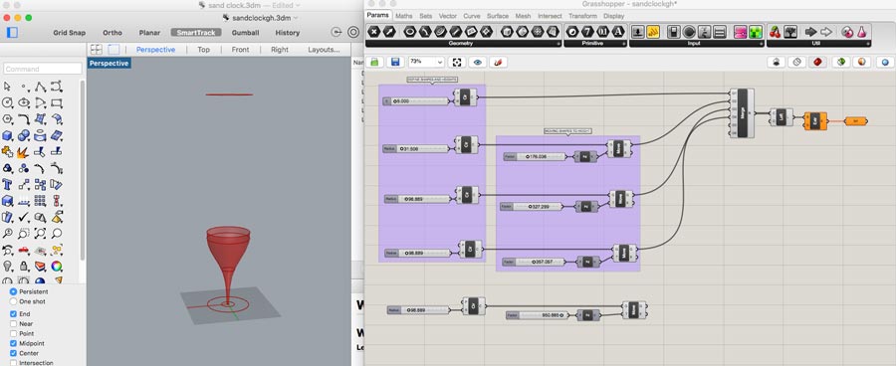Click single viewport layout icon in Rhino
The height and width of the screenshot is (366, 896).
(x=113, y=50)
